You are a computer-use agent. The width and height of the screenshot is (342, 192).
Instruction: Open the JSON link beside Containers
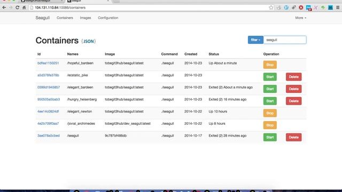[89, 42]
